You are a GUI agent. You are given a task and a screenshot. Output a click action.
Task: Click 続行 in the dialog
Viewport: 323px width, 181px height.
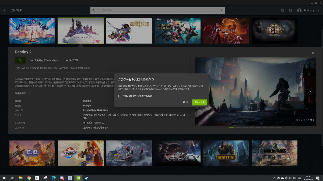pyautogui.click(x=185, y=102)
